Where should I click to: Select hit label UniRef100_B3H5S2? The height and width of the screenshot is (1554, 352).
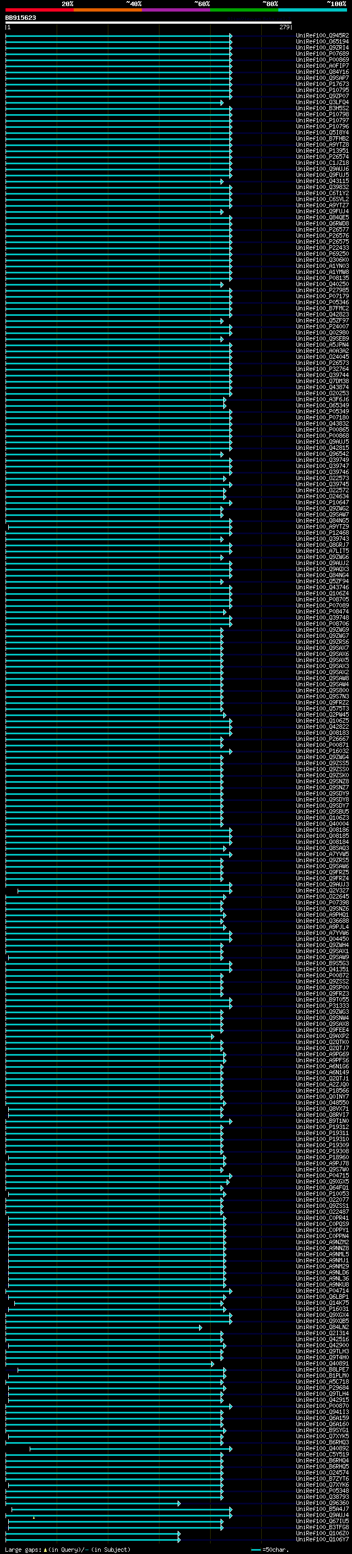pyautogui.click(x=322, y=109)
